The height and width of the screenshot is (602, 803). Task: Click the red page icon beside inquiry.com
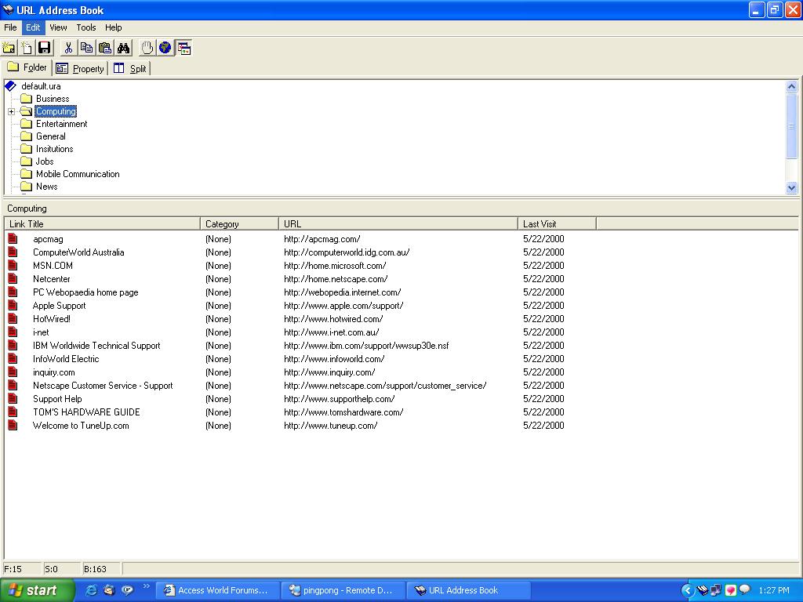pyautogui.click(x=13, y=372)
